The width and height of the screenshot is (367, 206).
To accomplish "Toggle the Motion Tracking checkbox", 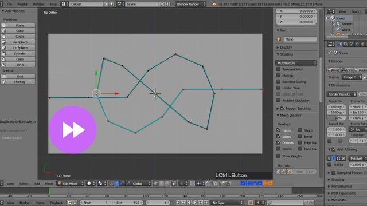I will (282, 108).
